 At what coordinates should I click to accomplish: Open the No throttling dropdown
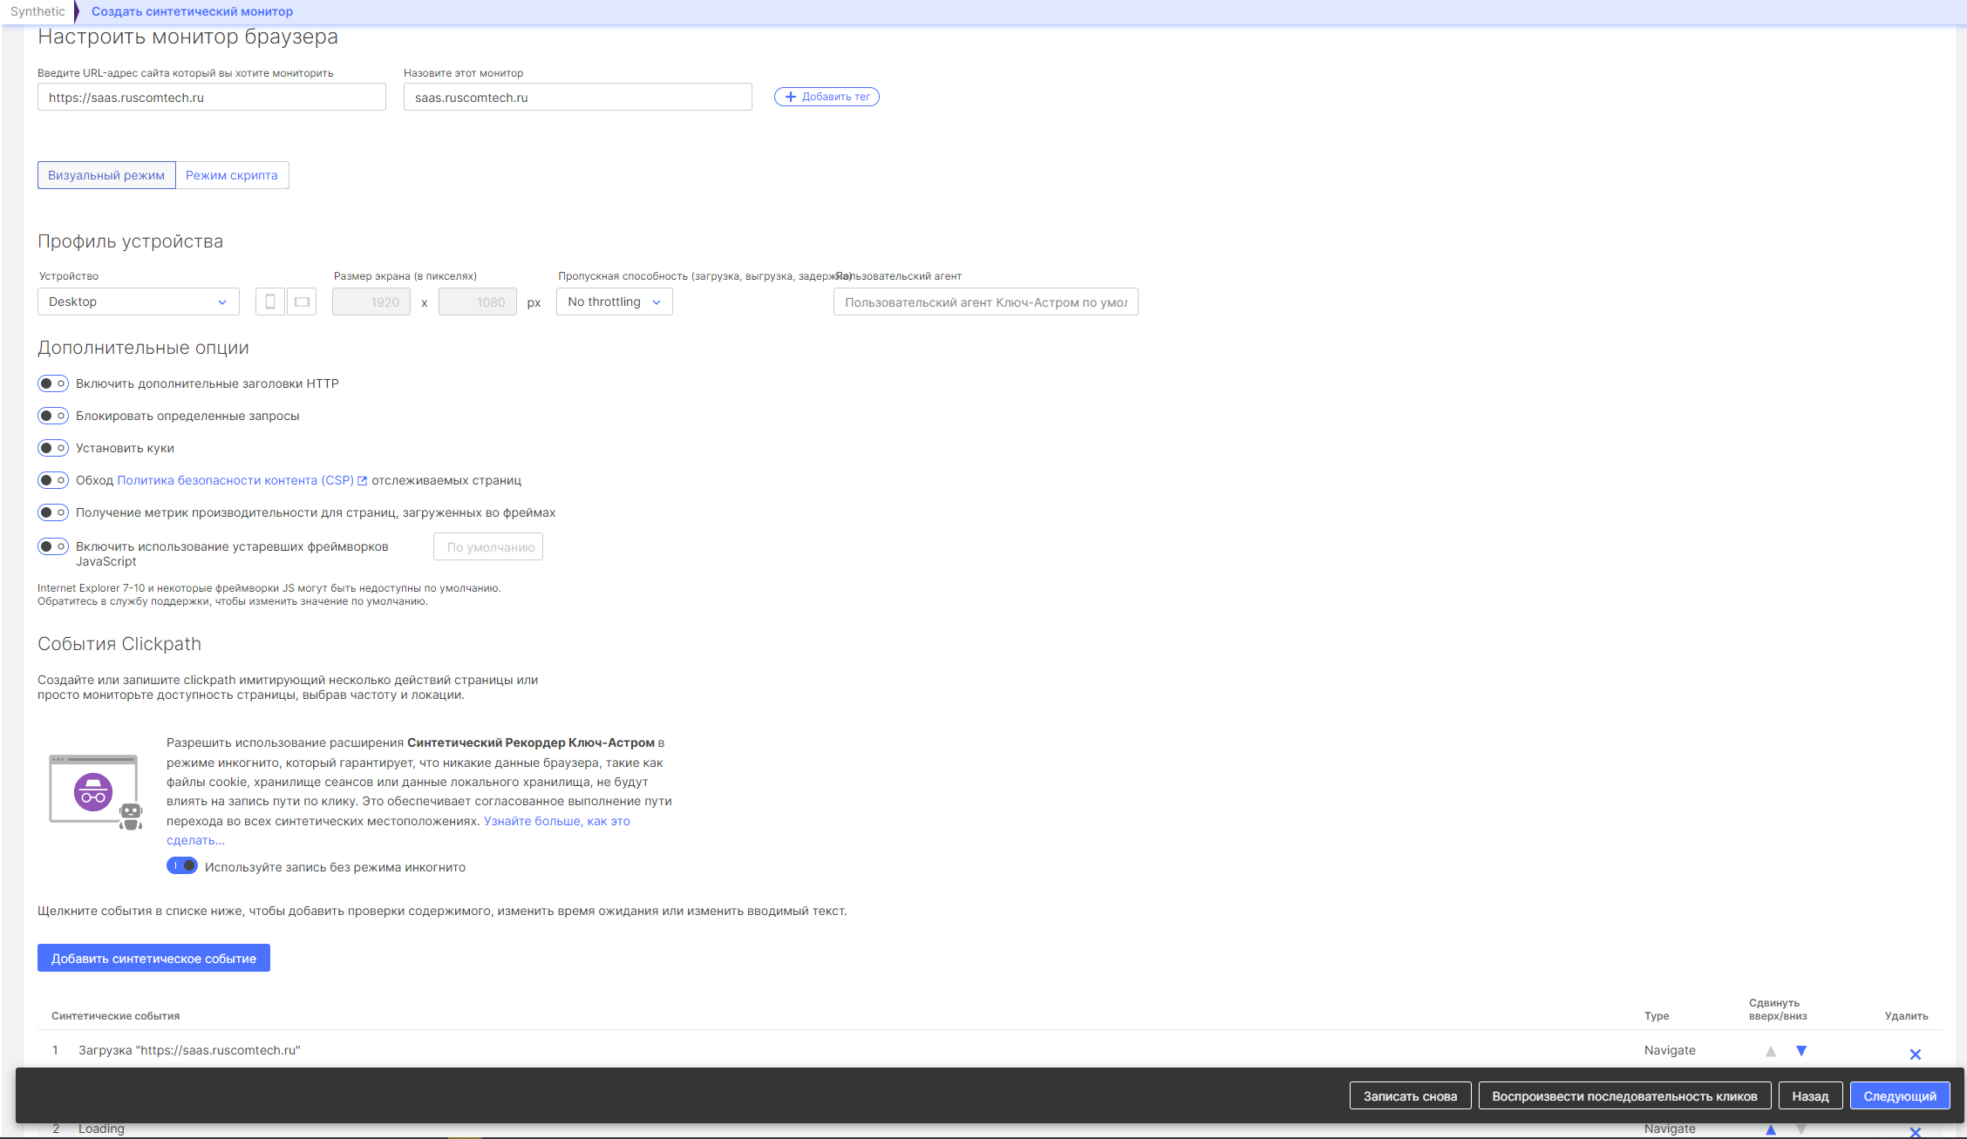click(614, 302)
